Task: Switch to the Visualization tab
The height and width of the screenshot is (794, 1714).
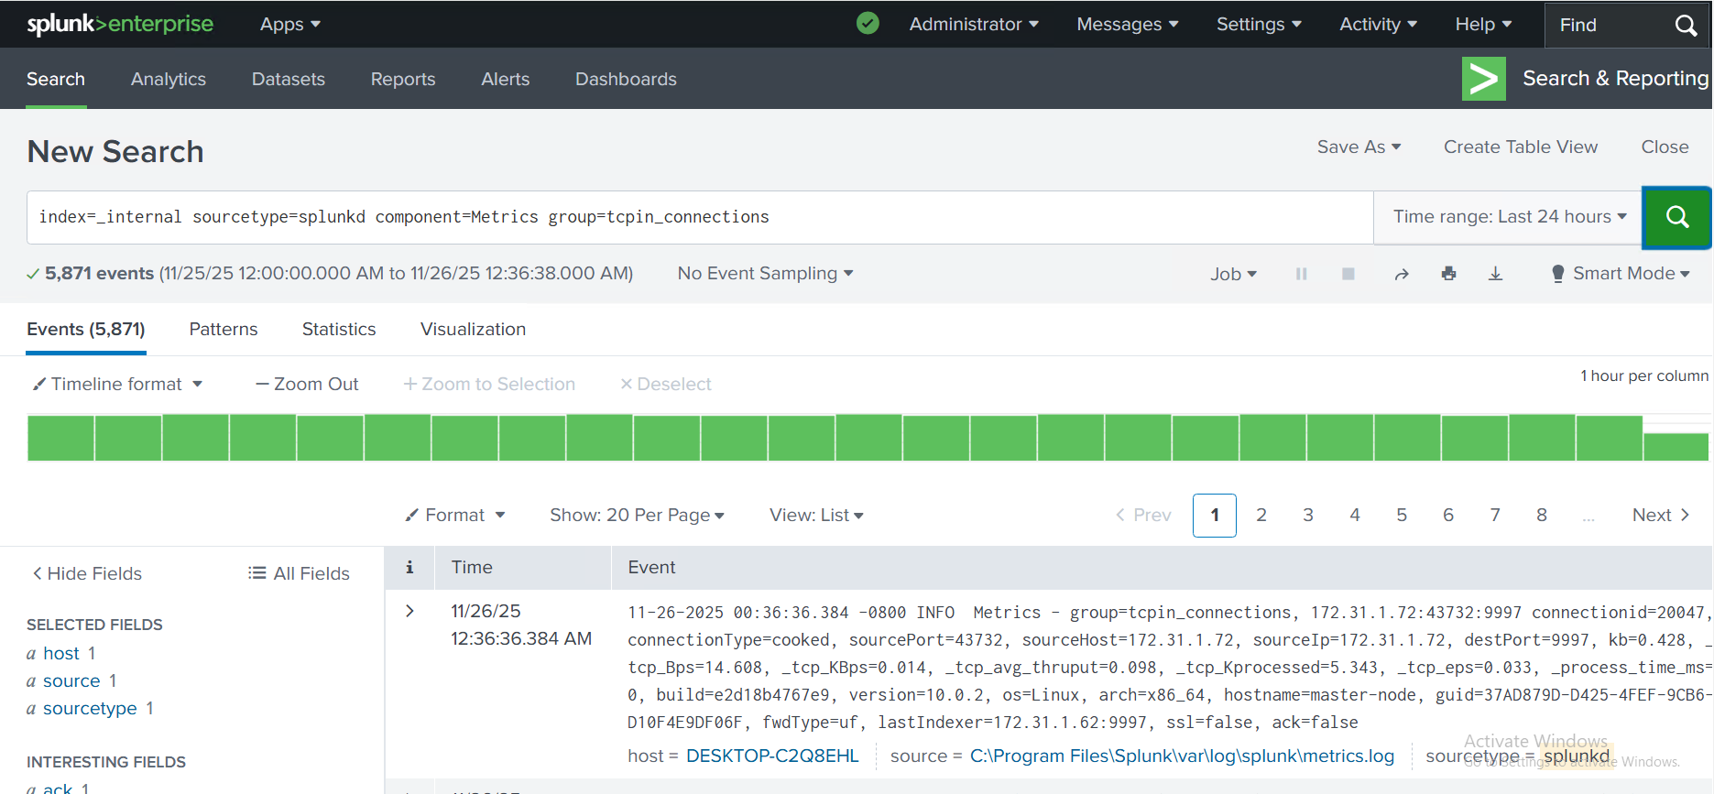Action: [473, 330]
